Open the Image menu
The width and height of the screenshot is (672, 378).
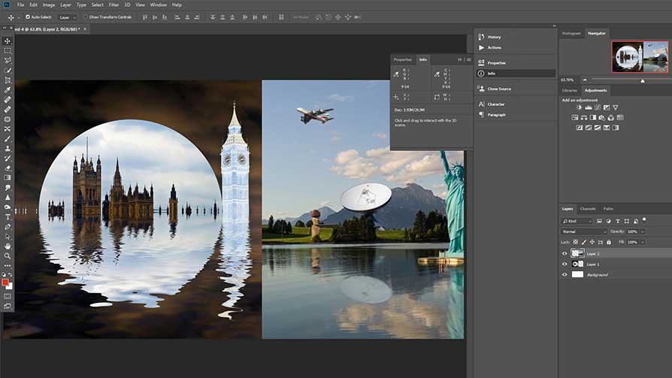[48, 5]
